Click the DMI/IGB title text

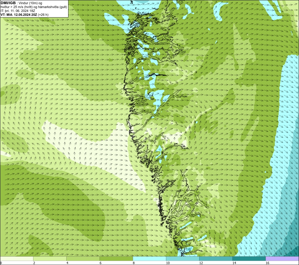pos(8,3)
